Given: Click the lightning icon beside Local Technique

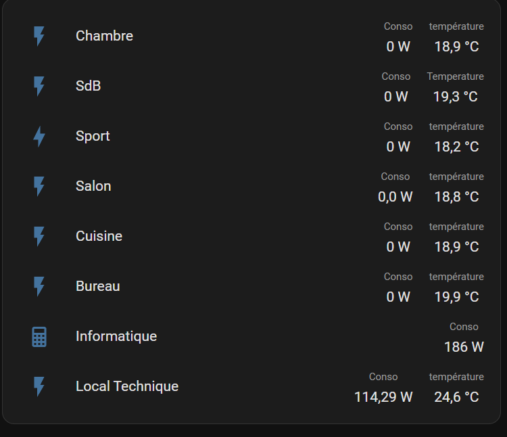Looking at the screenshot, I should tap(39, 386).
